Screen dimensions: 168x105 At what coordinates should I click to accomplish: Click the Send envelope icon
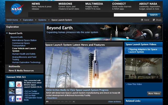(142, 20)
